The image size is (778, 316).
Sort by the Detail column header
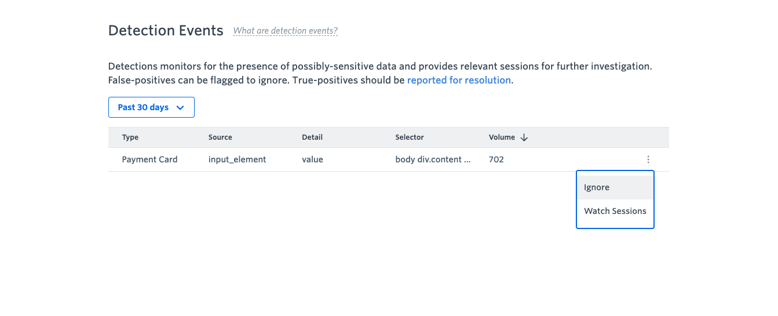[312, 137]
